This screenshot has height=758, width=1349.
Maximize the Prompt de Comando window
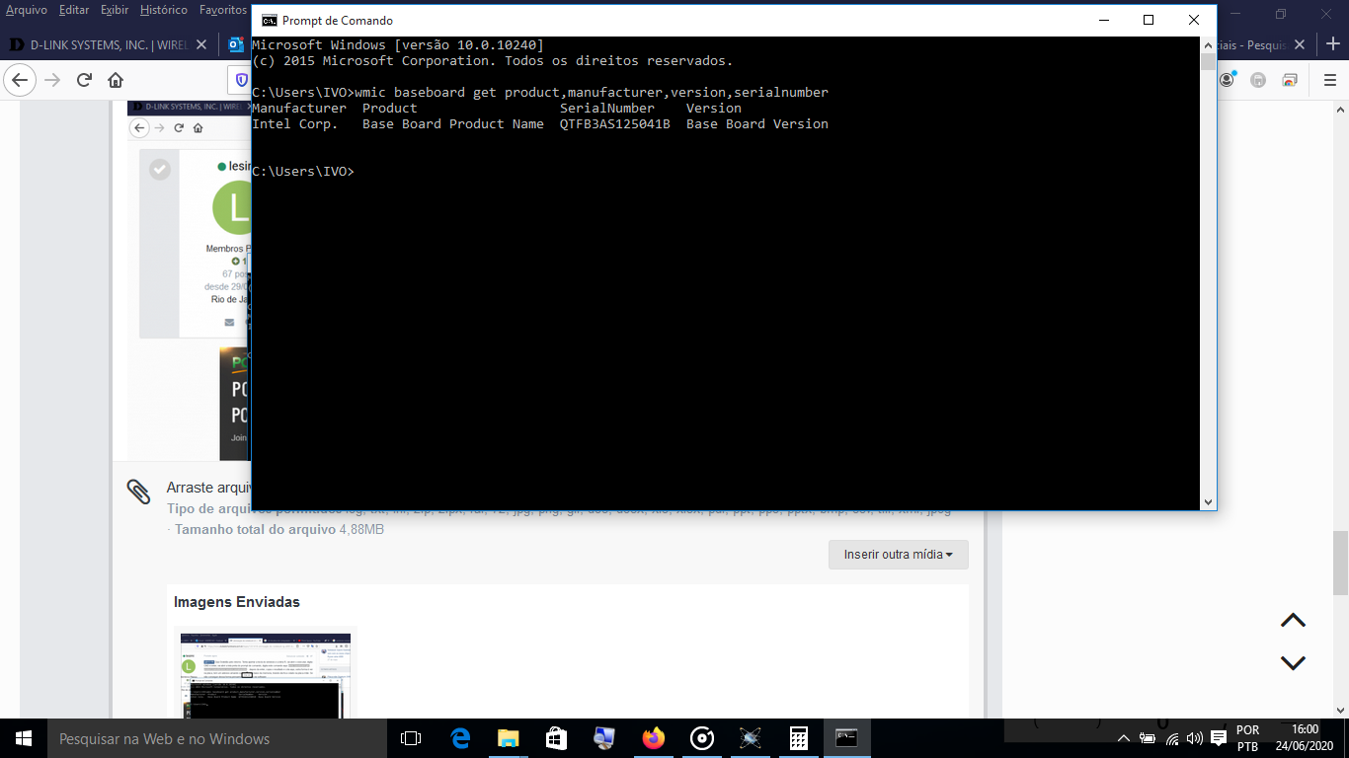1149,20
